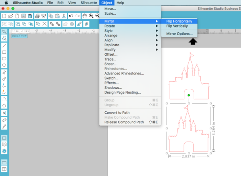Select the Smooth Freehand tool
The height and width of the screenshot is (176, 241).
4,92
